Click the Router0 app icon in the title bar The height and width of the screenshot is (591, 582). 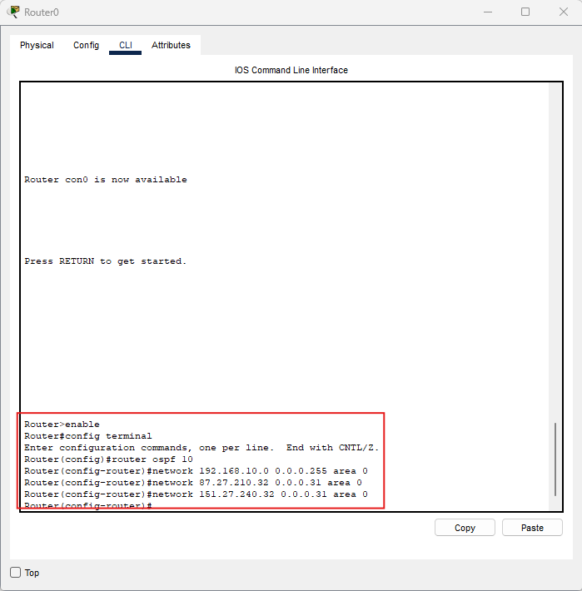13,12
